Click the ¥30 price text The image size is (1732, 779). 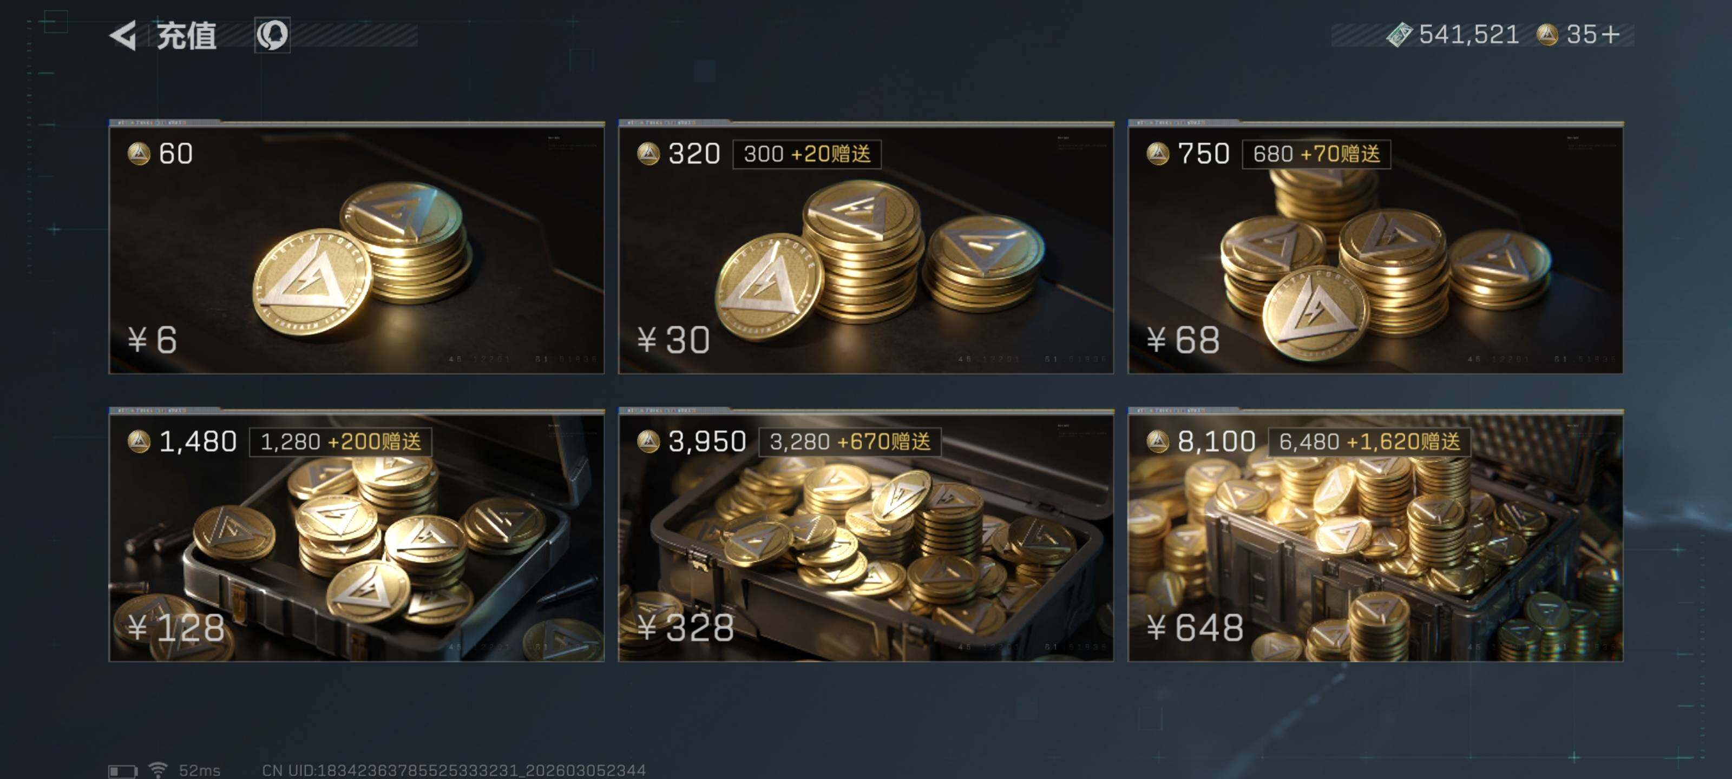(673, 340)
